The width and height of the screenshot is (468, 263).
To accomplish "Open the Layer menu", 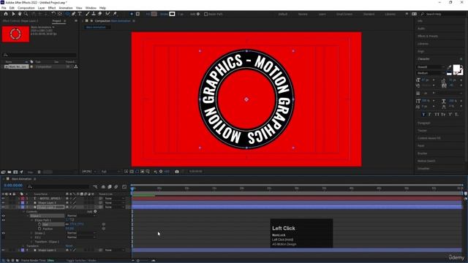I will coord(41,8).
